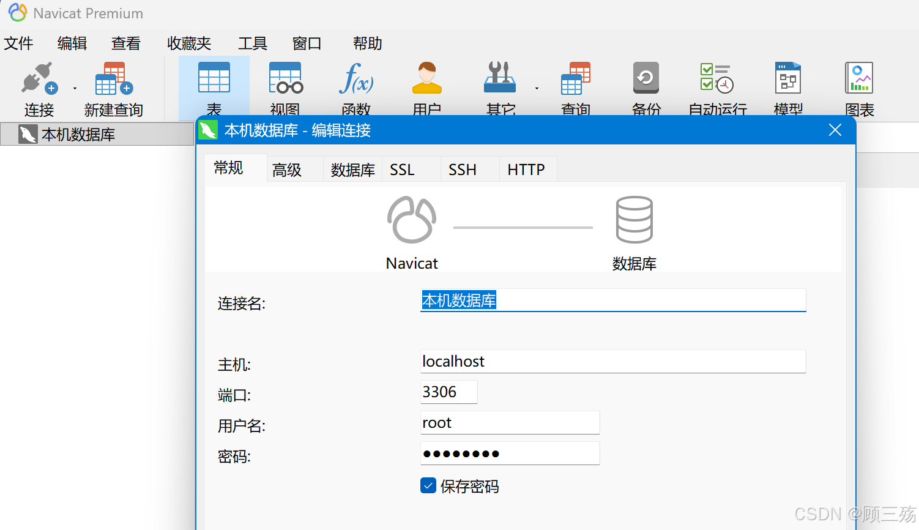Viewport: 919px width, 530px height.
Task: Open the 窗口 menu
Action: 307,43
